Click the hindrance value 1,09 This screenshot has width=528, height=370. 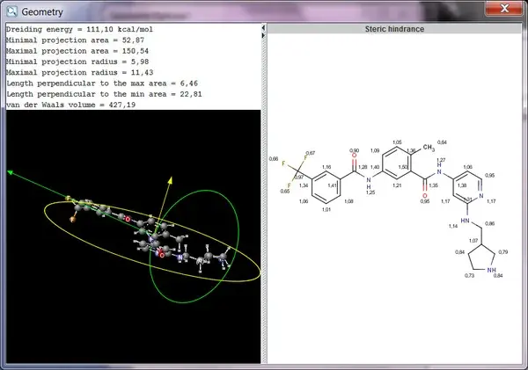(x=375, y=150)
